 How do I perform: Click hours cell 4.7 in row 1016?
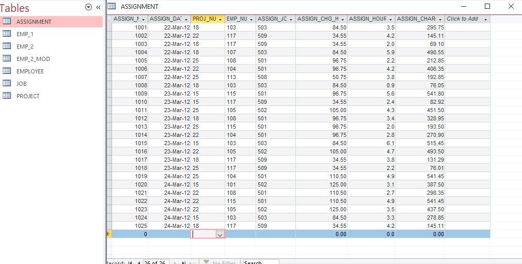(x=372, y=151)
